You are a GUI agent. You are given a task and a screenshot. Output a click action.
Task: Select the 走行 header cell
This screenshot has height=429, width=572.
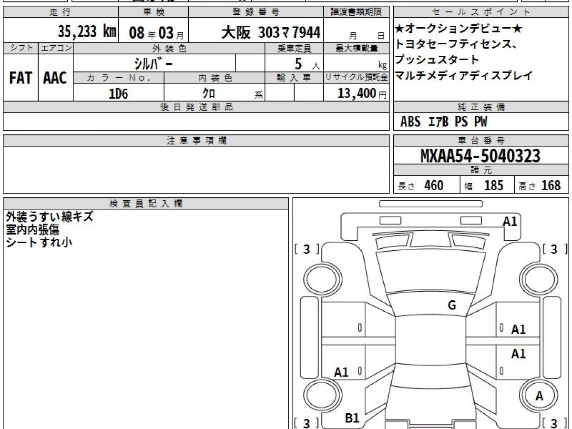pos(61,12)
